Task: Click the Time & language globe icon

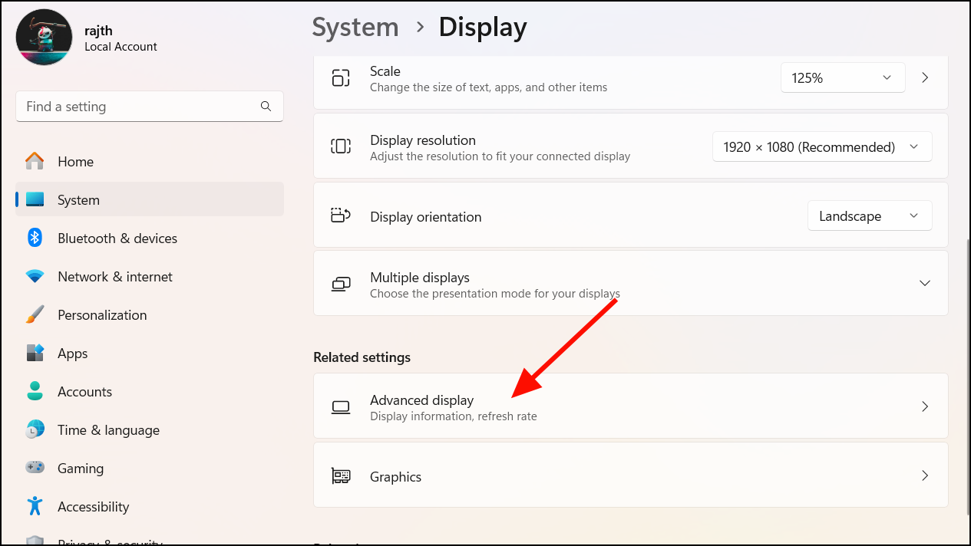Action: tap(35, 429)
